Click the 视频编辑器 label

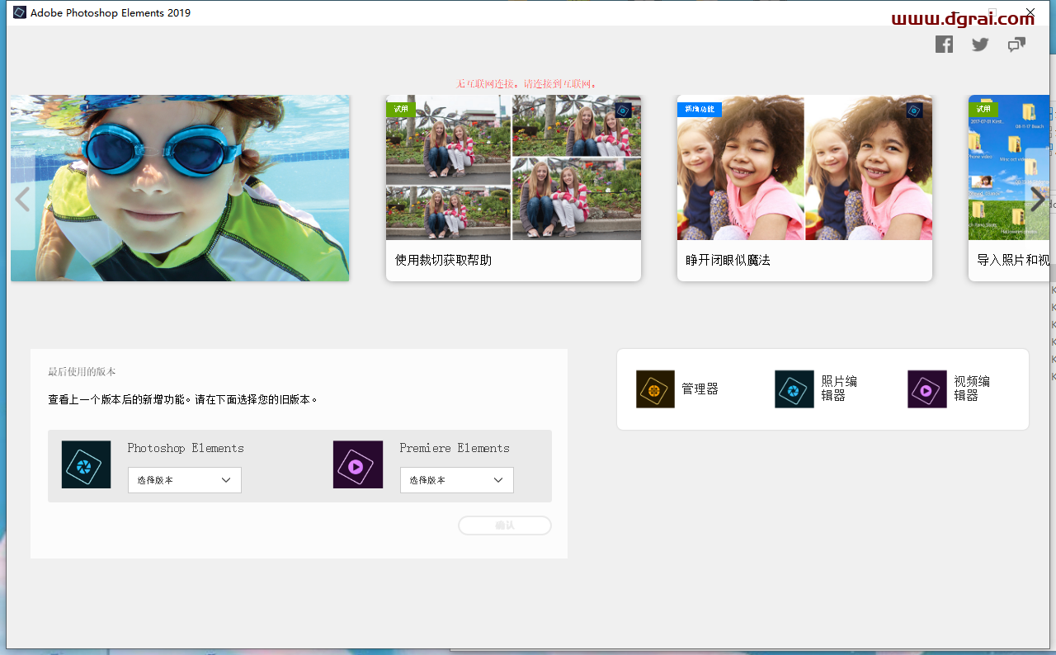pyautogui.click(x=972, y=389)
